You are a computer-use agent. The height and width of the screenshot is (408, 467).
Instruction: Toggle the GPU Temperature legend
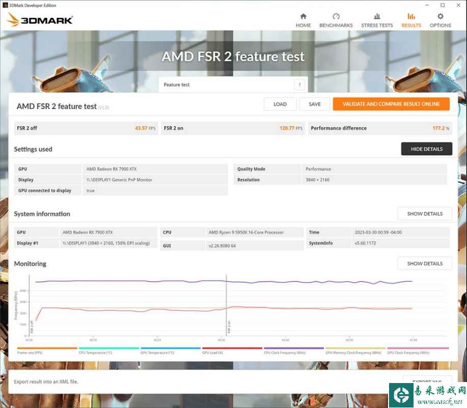pos(171,350)
